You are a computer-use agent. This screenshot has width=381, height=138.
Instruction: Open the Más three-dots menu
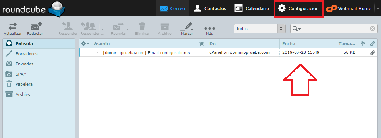tap(209, 28)
